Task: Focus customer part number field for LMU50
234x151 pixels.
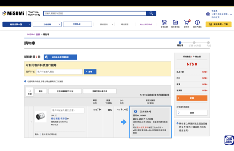Action: coord(68,110)
